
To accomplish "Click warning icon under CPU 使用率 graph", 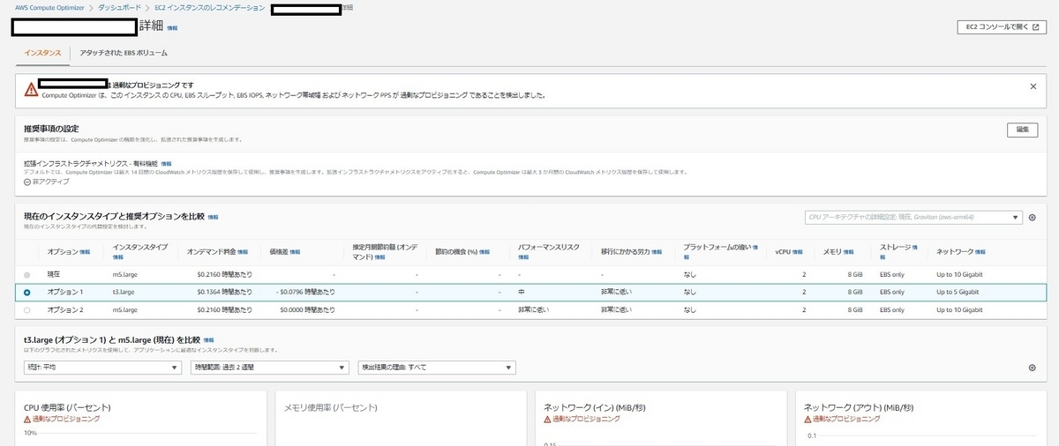I will 27,420.
